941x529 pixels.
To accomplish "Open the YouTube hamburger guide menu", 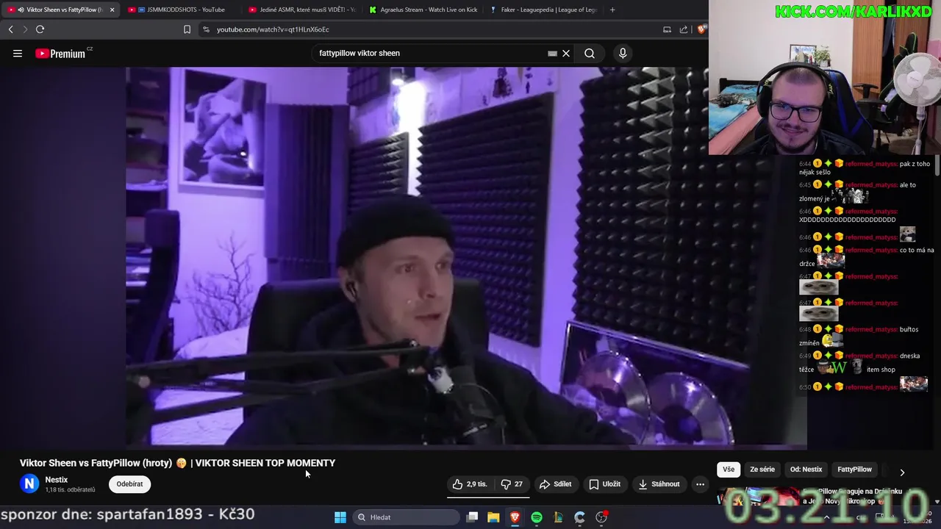I will click(x=18, y=53).
